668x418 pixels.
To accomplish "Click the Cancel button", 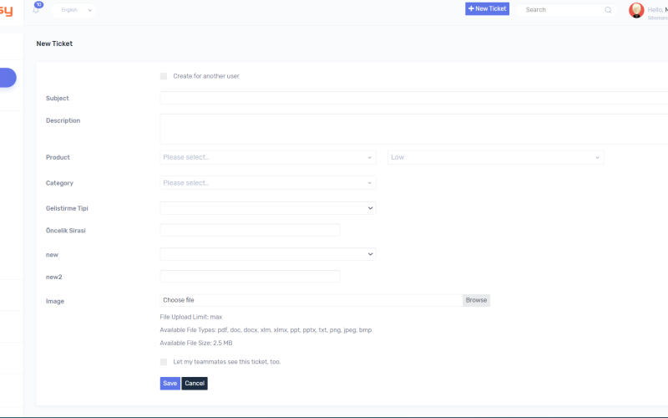I will coord(195,384).
